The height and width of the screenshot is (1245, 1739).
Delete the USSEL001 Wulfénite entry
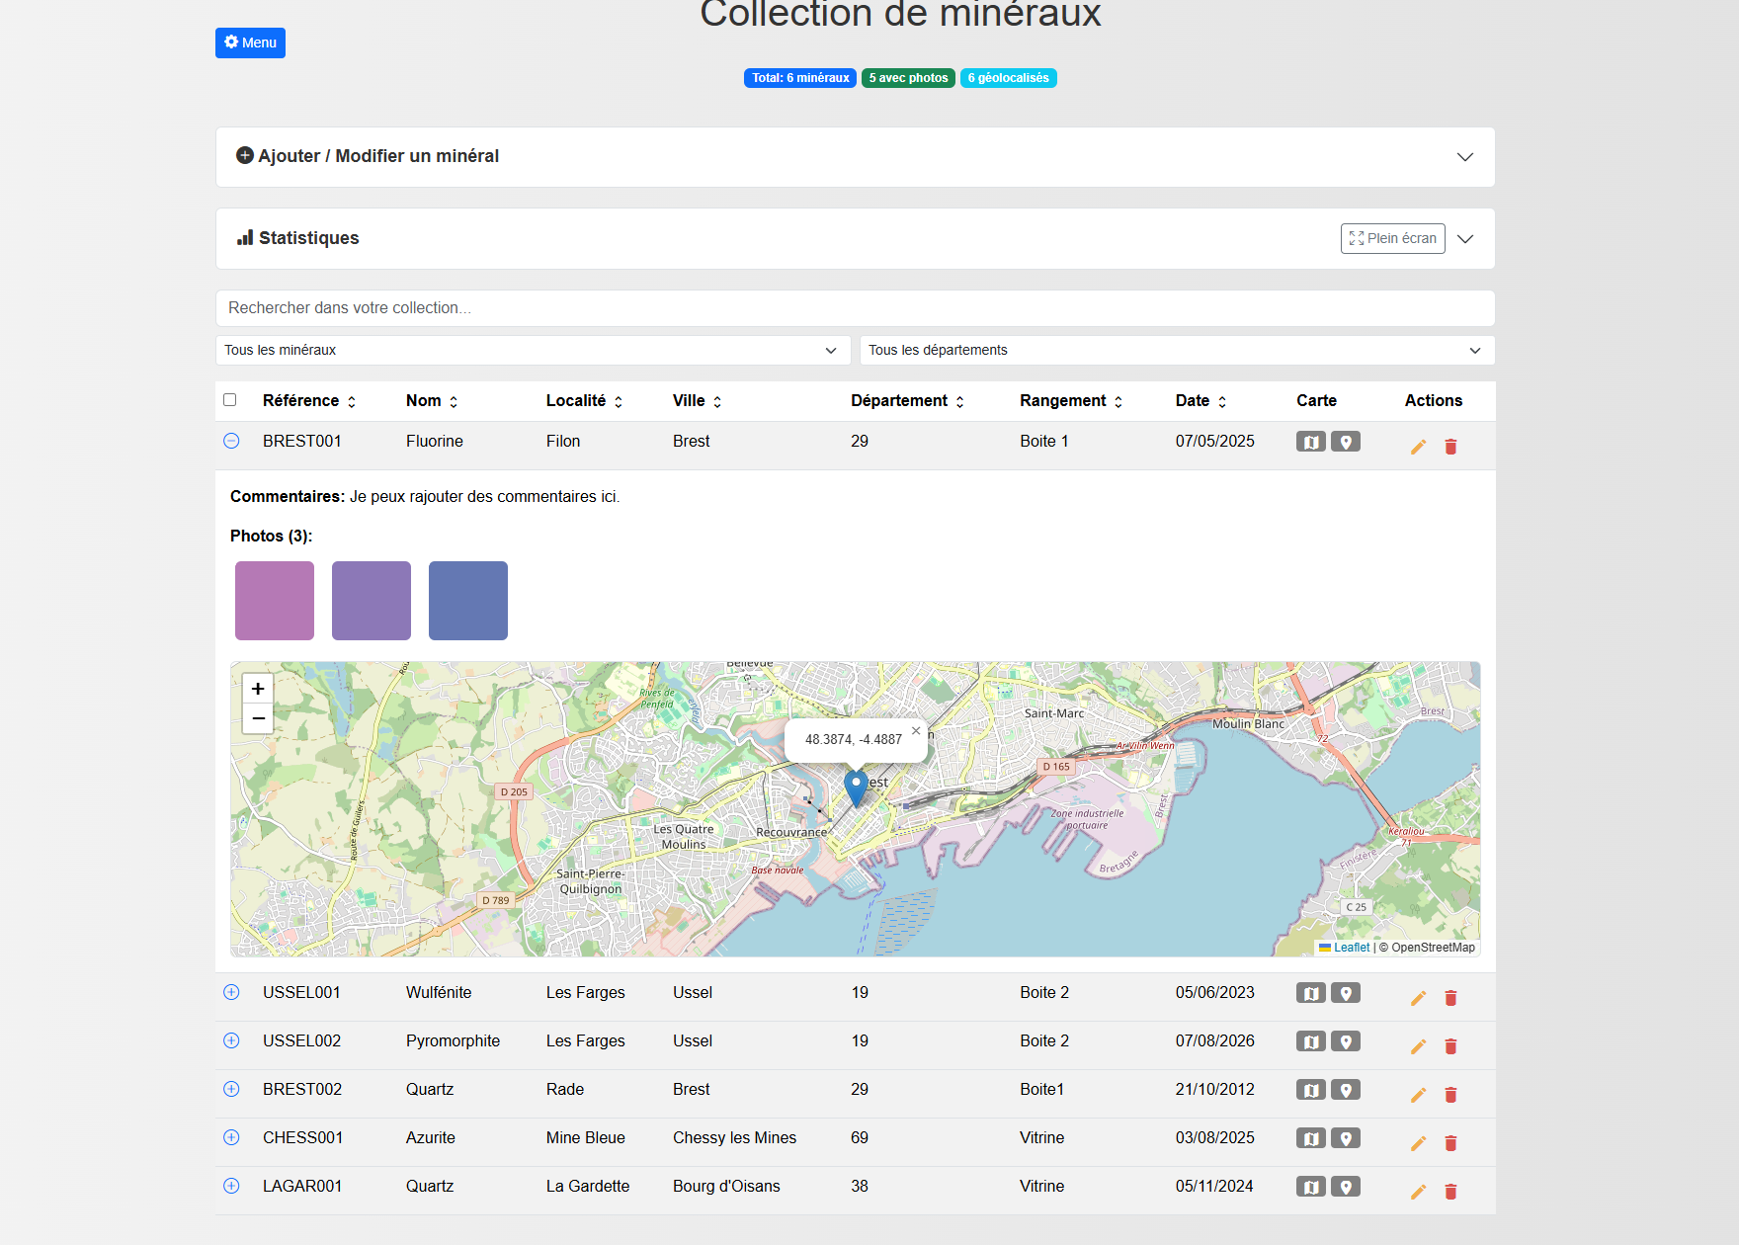coord(1450,998)
